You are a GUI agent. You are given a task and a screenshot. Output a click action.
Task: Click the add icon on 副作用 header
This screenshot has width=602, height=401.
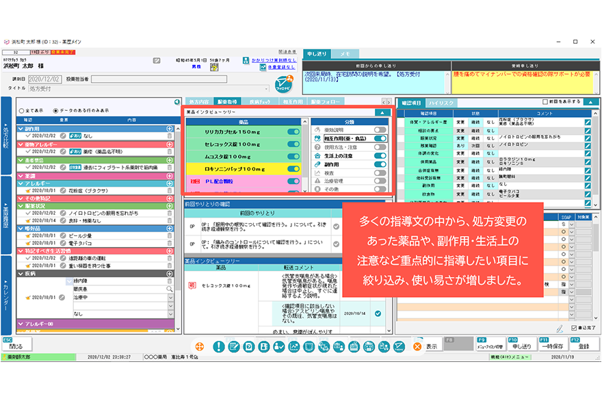point(169,129)
